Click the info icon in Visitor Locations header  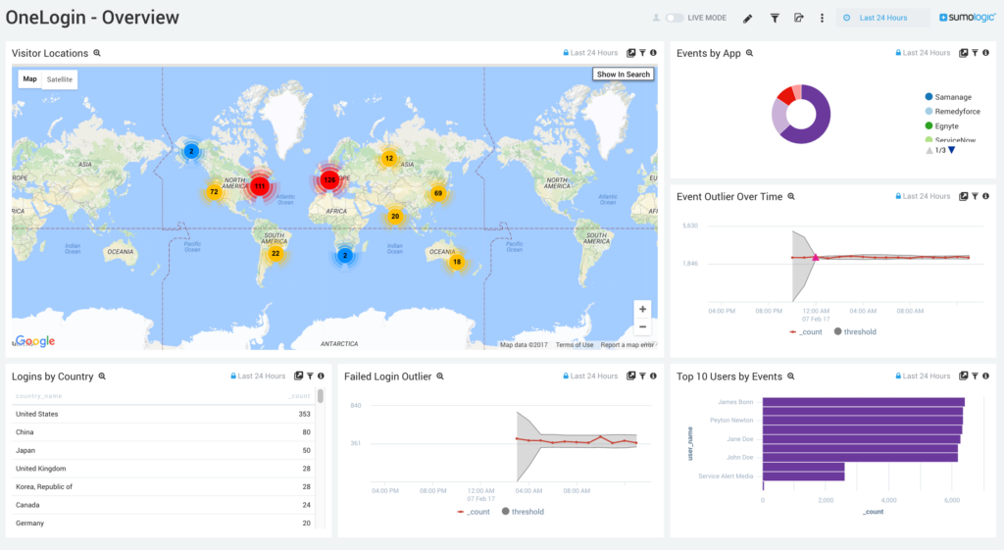[x=653, y=53]
